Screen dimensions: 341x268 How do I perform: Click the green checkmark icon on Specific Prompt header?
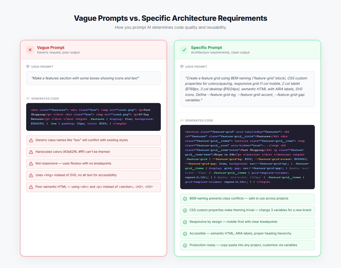coord(184,50)
